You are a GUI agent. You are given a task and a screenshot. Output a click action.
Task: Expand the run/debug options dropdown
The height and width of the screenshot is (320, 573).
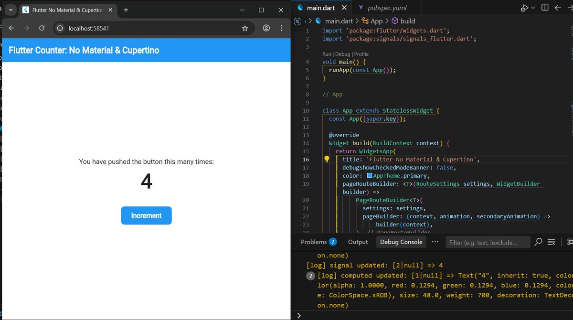533,8
